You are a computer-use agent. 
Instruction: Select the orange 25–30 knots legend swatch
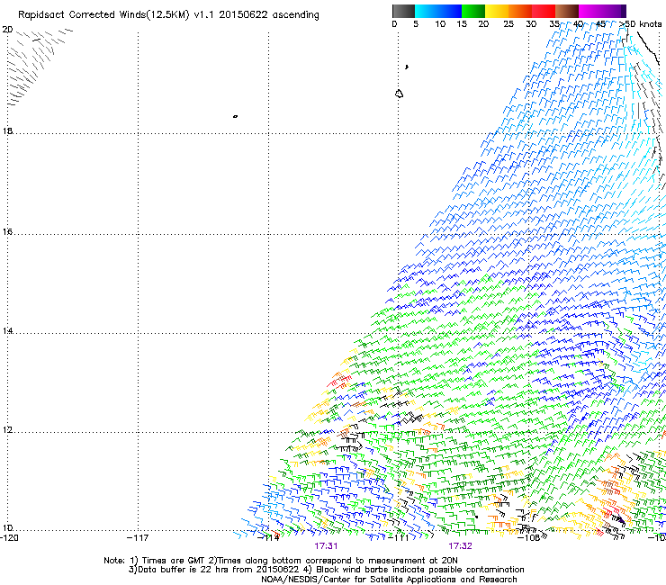[520, 11]
